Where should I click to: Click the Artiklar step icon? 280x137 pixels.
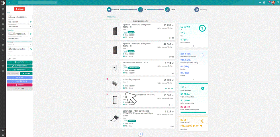point(167,10)
